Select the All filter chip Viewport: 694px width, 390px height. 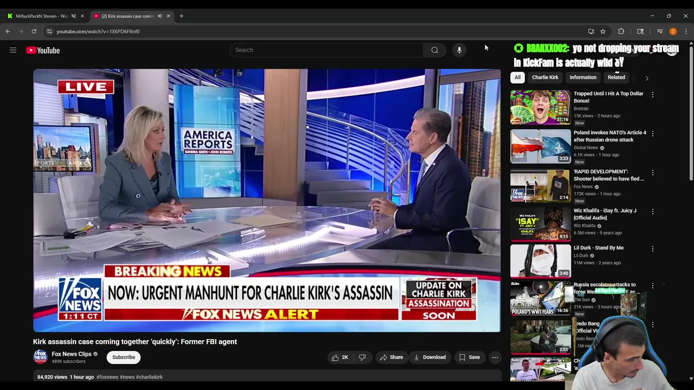[517, 77]
